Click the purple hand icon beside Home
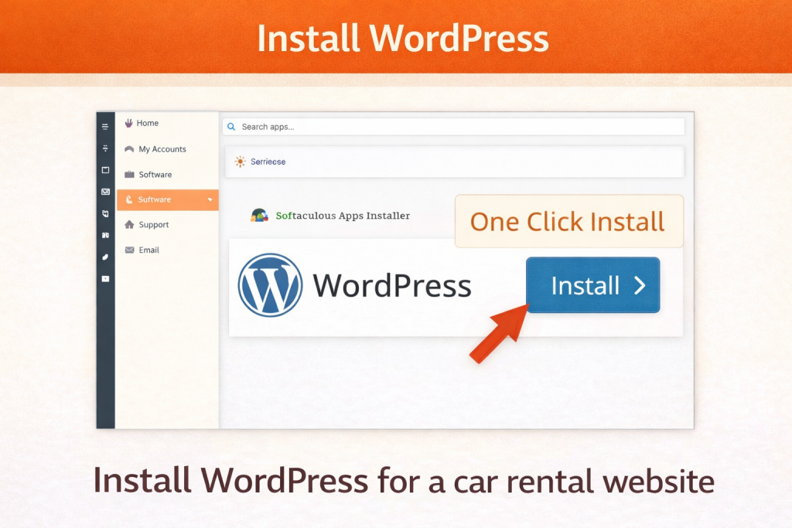 pos(129,123)
